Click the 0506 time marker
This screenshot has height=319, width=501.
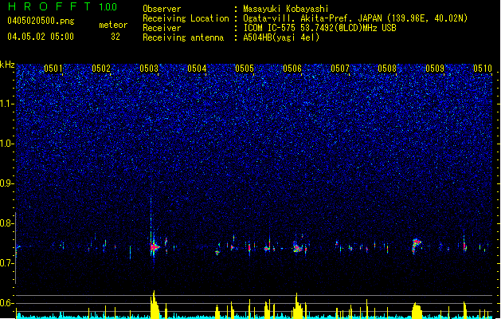pos(292,69)
